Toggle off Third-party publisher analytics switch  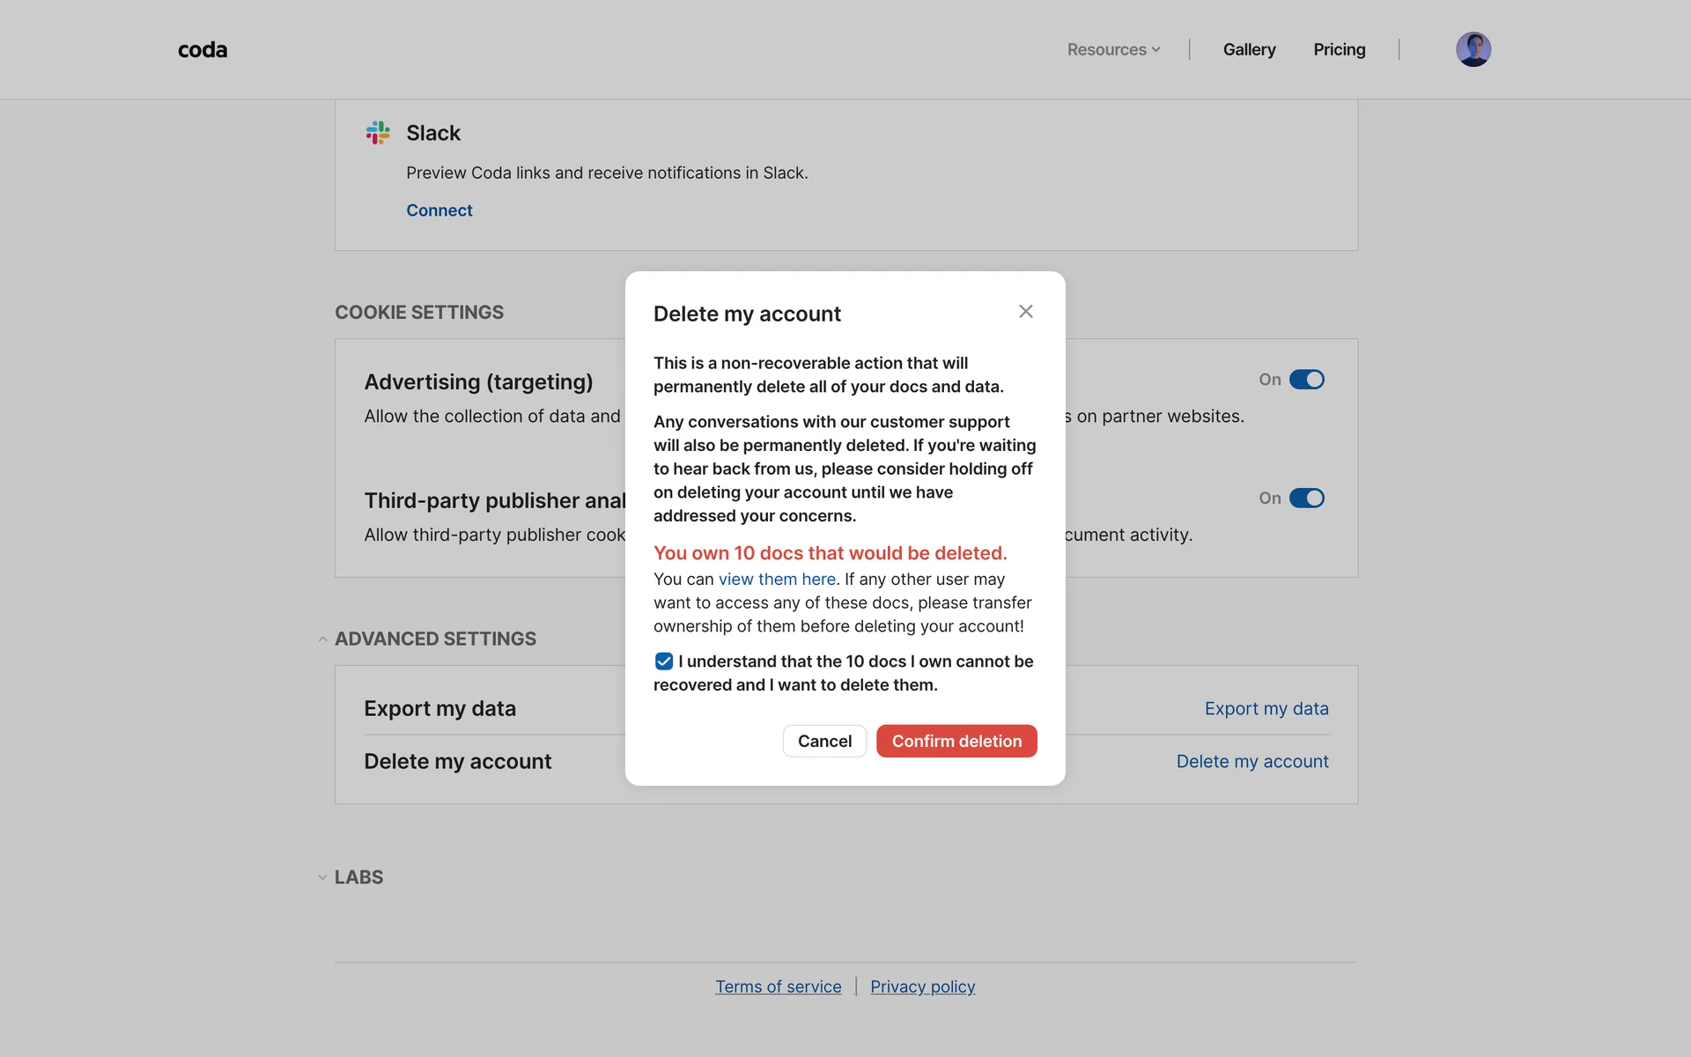tap(1306, 499)
